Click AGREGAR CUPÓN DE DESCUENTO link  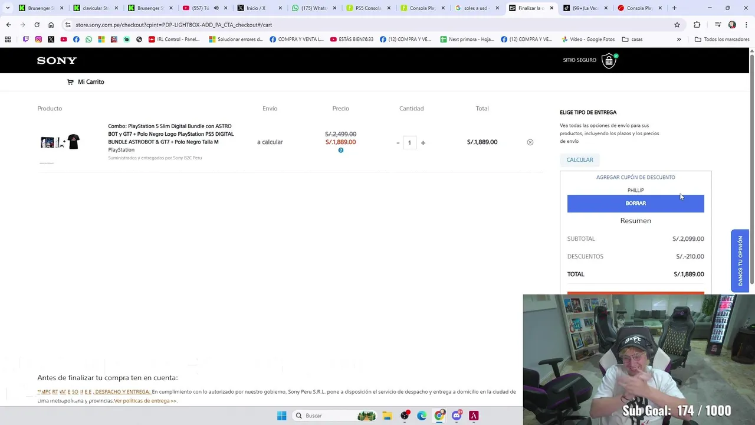point(635,177)
